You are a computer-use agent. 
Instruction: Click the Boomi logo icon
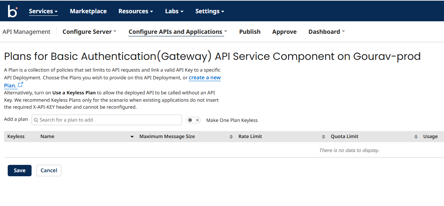(x=12, y=11)
